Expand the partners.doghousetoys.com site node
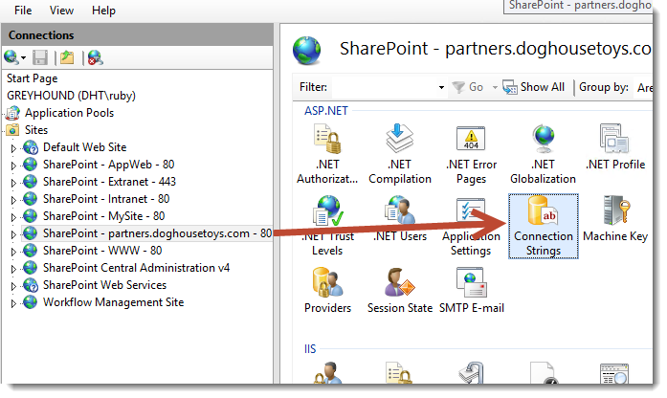Viewport: 667px width, 398px height. point(13,234)
